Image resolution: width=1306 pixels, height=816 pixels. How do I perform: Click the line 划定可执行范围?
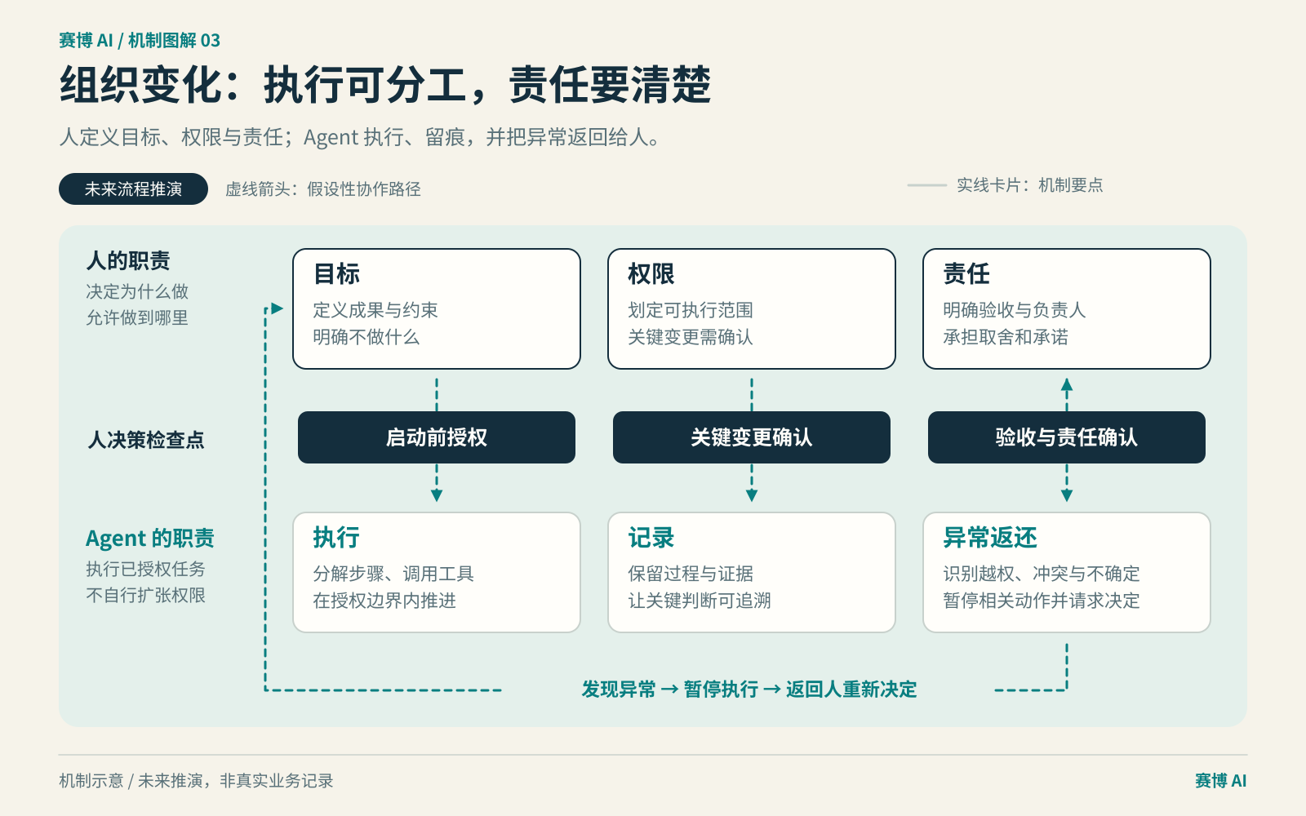691,310
